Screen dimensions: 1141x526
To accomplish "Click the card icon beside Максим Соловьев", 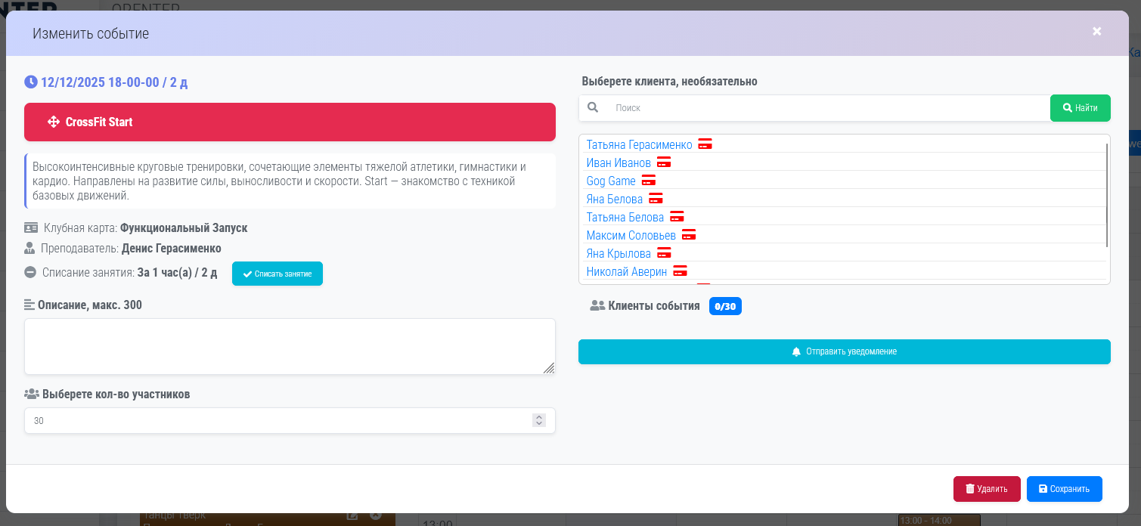I will click(689, 235).
